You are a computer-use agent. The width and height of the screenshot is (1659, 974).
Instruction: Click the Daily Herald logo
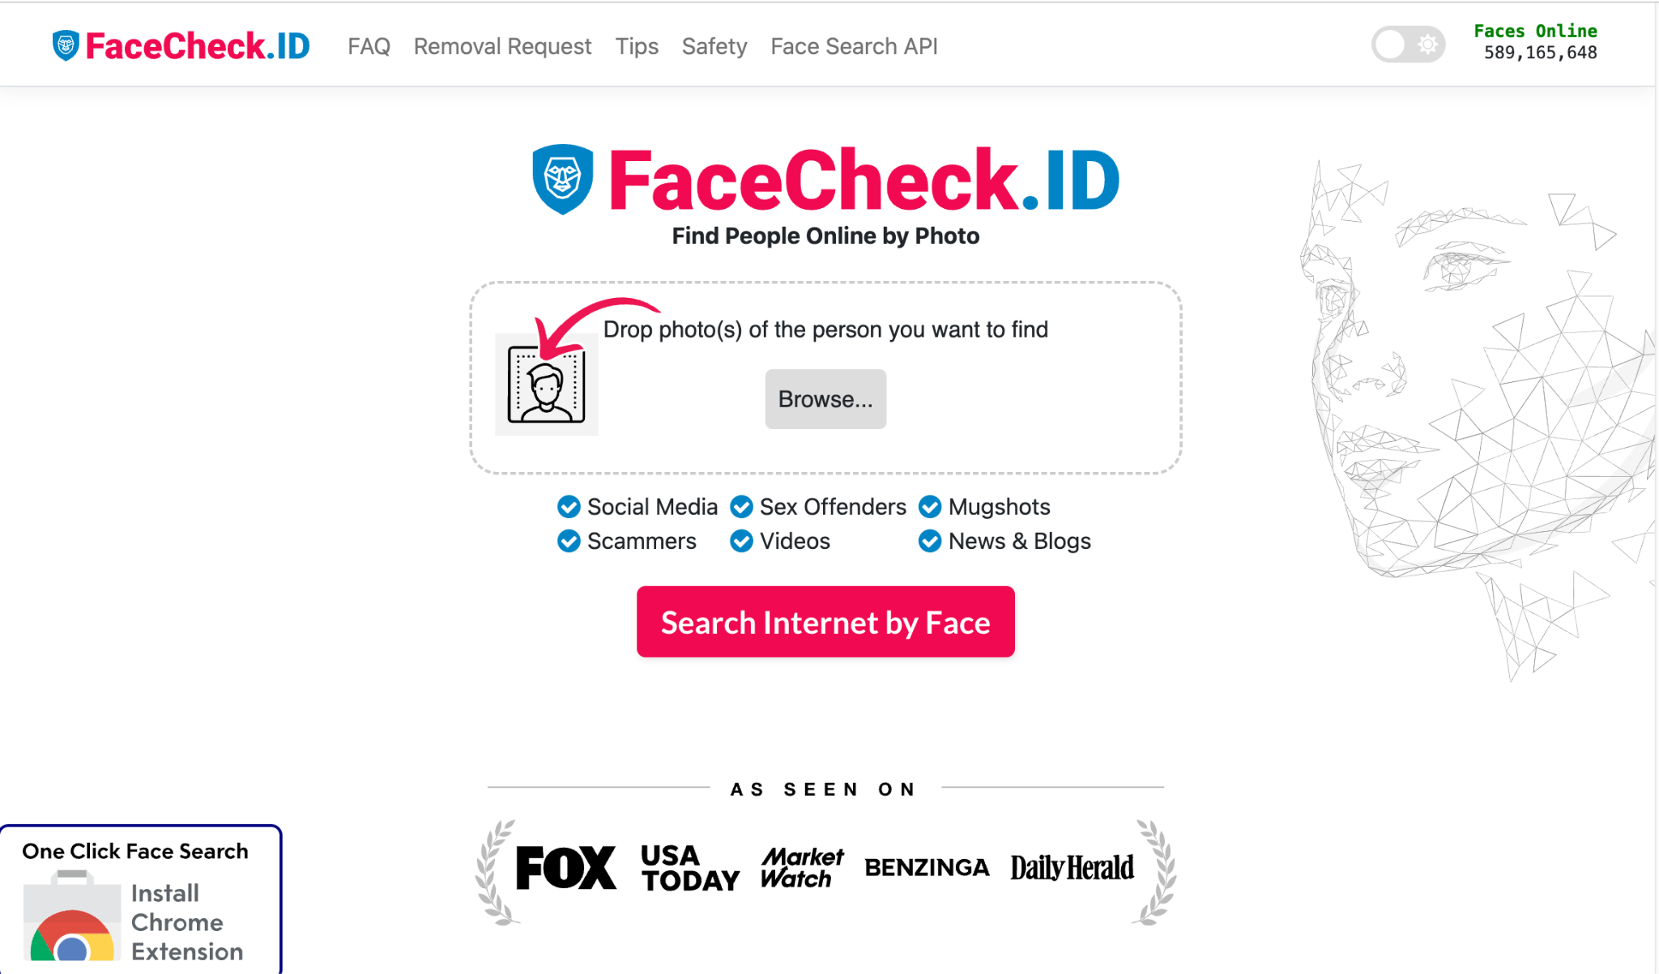[x=1072, y=868]
